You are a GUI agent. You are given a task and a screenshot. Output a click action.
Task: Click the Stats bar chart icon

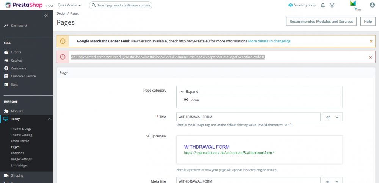[x=6, y=85]
